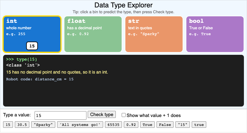The width and height of the screenshot is (247, 133).
Task: Insert sample value 30.5
Action: [22, 125]
